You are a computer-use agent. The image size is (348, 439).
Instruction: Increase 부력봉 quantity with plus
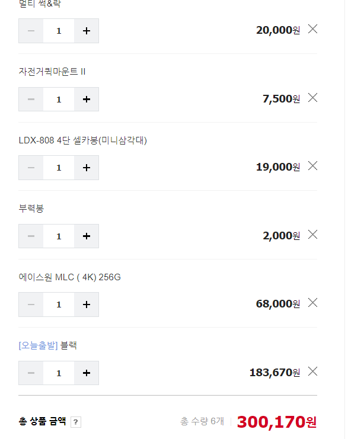pyautogui.click(x=87, y=236)
